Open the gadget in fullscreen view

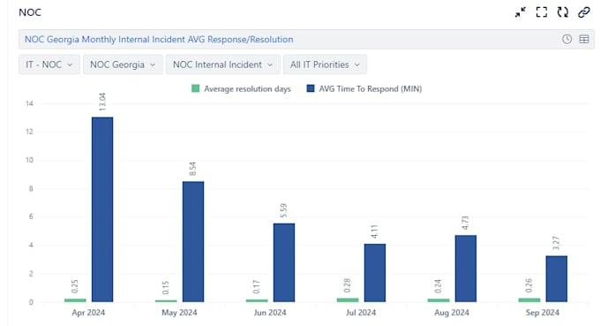(542, 12)
